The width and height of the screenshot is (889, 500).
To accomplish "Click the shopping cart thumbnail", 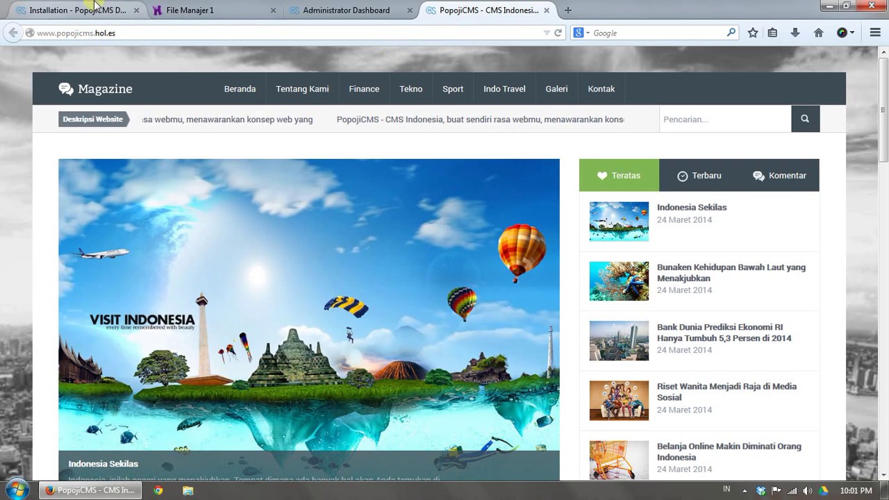I will click(x=619, y=460).
